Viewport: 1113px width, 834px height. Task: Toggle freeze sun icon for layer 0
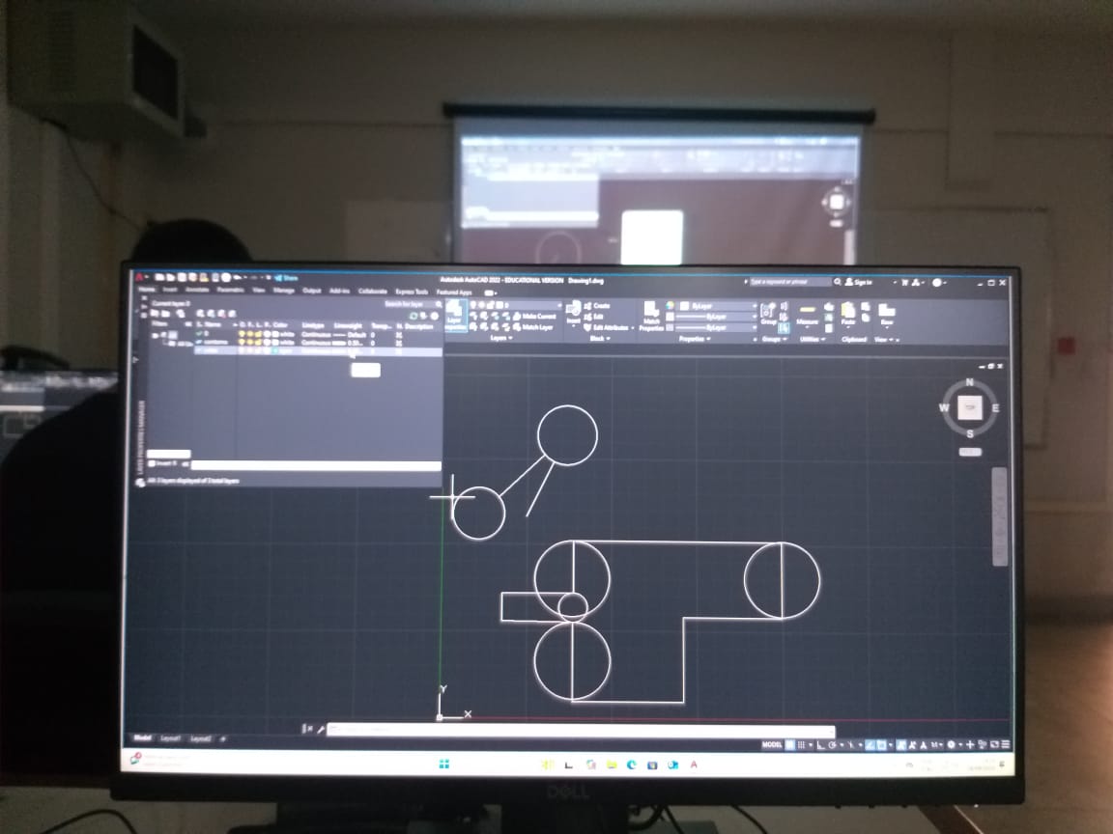pos(250,334)
